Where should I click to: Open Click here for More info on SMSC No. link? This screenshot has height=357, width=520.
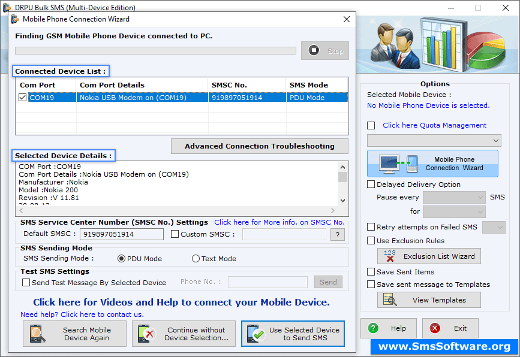click(279, 222)
